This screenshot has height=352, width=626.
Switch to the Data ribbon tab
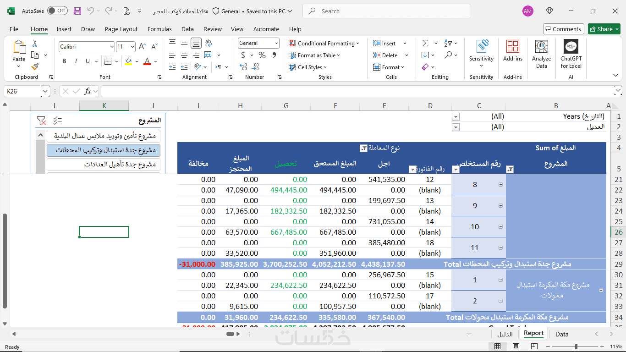(x=187, y=29)
